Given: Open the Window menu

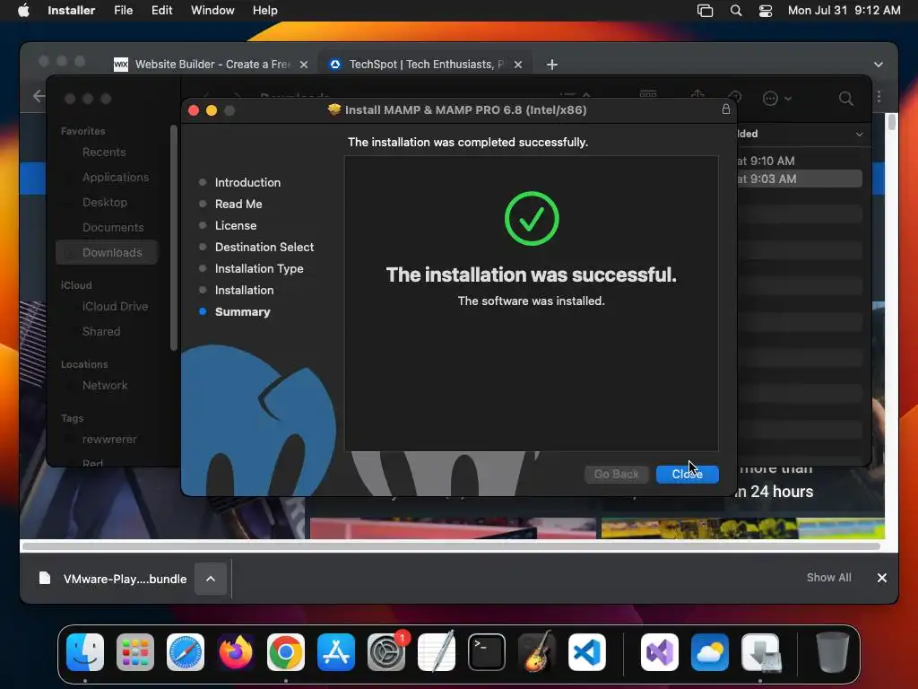Looking at the screenshot, I should click(212, 11).
